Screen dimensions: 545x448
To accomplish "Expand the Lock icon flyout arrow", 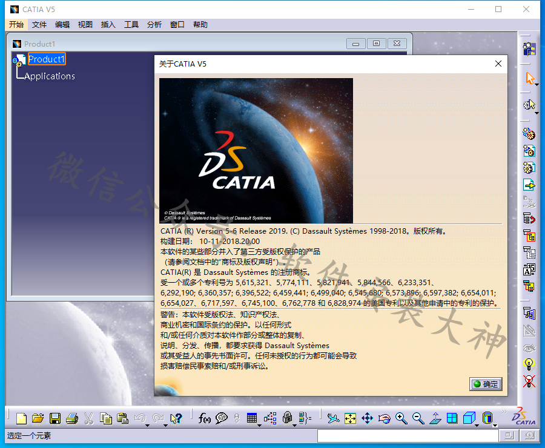I will coord(295,426).
